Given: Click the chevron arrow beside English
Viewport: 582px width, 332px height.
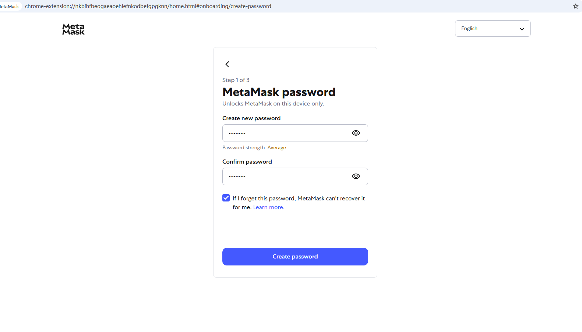Looking at the screenshot, I should 522,29.
